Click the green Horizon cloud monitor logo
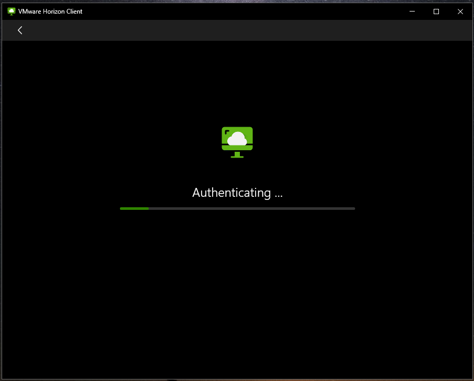The image size is (474, 381). [237, 142]
